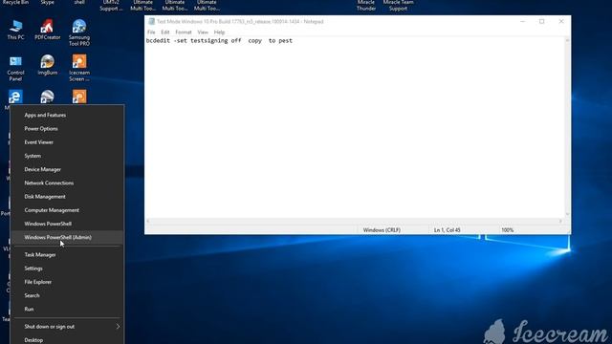Open Apps and Features from the menu
The image size is (612, 344).
pyautogui.click(x=67, y=115)
